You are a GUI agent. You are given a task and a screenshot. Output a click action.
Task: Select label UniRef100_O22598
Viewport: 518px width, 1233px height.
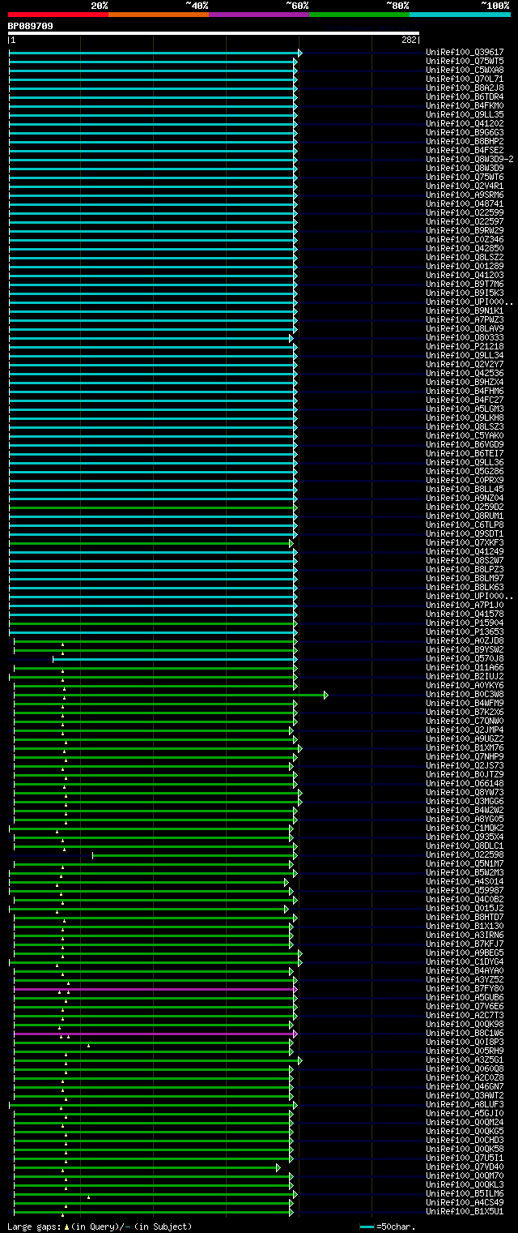coord(465,855)
